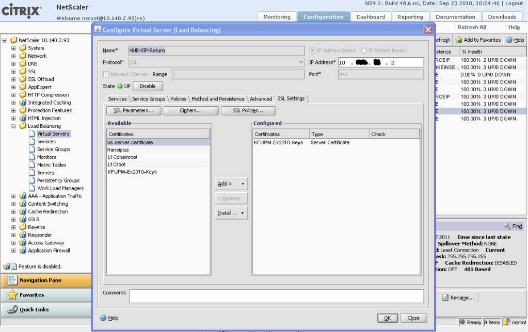The width and height of the screenshot is (528, 332).
Task: Click the Network folder icon
Action: pyautogui.click(x=23, y=56)
